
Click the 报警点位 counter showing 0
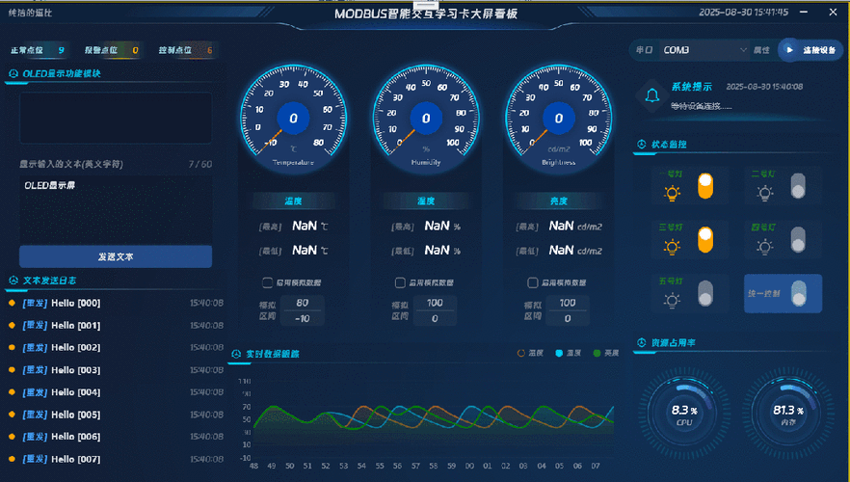coord(112,50)
